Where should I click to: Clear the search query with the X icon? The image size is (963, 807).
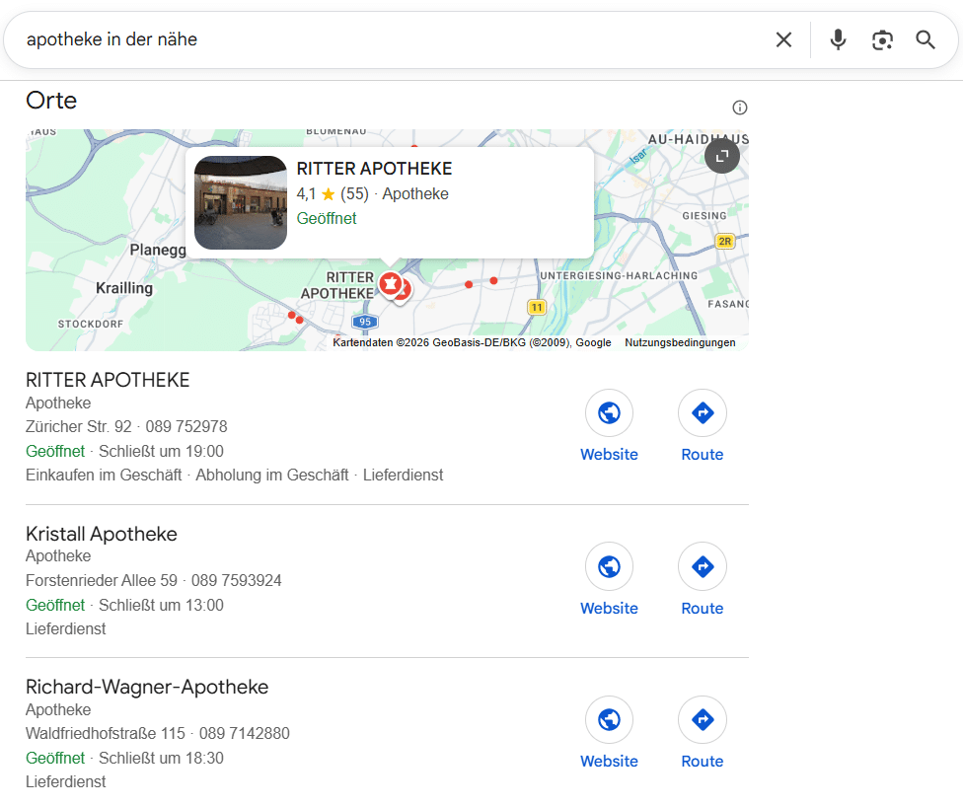(783, 39)
